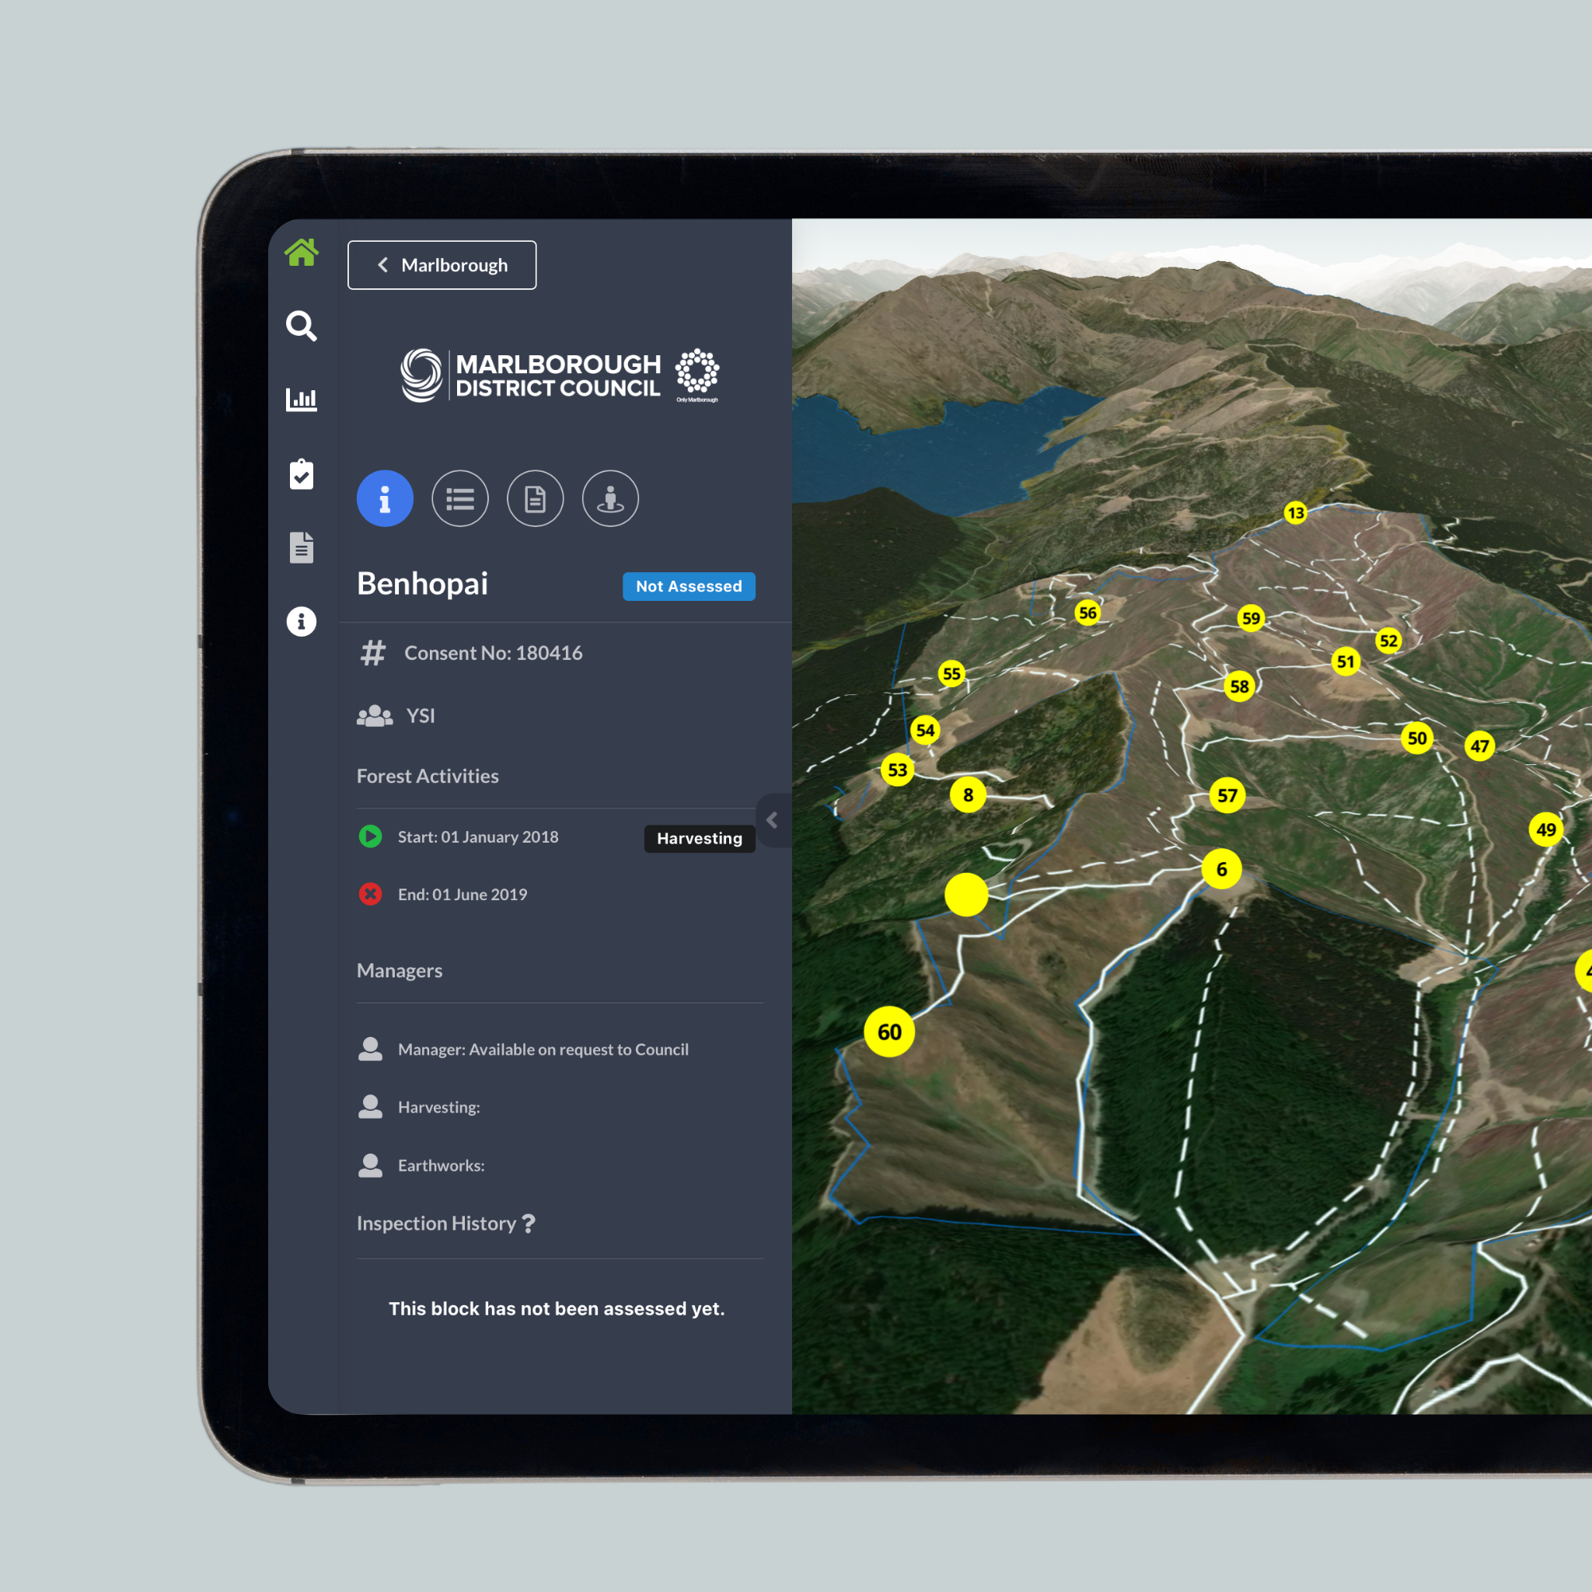Select map marker number 57

[x=1227, y=795]
